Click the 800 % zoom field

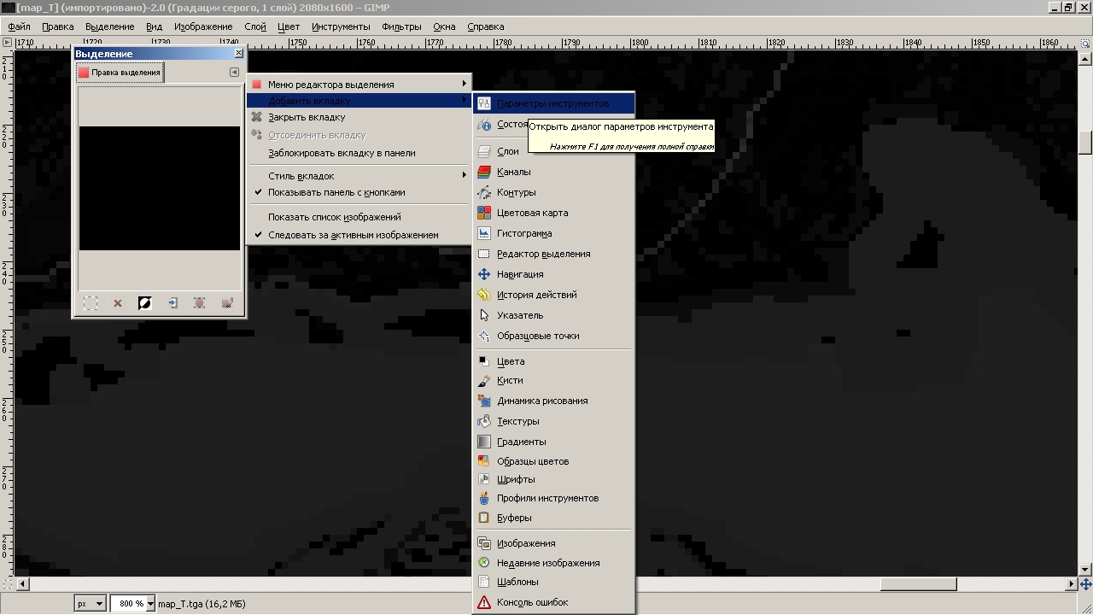pyautogui.click(x=128, y=604)
